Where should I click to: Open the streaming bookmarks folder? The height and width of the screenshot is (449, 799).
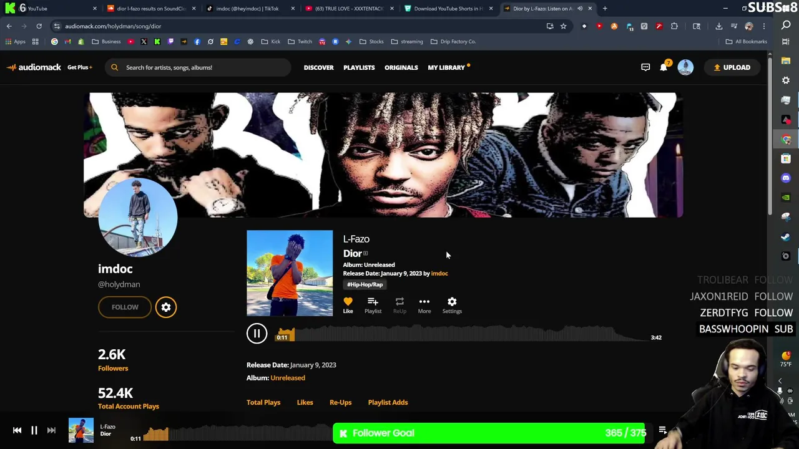tap(407, 42)
